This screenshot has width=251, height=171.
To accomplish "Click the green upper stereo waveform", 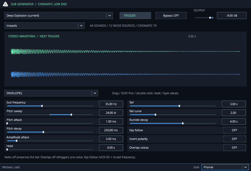I will click(125, 51).
